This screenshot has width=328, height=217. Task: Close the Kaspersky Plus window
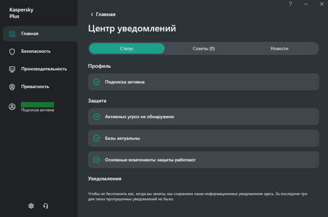322,4
